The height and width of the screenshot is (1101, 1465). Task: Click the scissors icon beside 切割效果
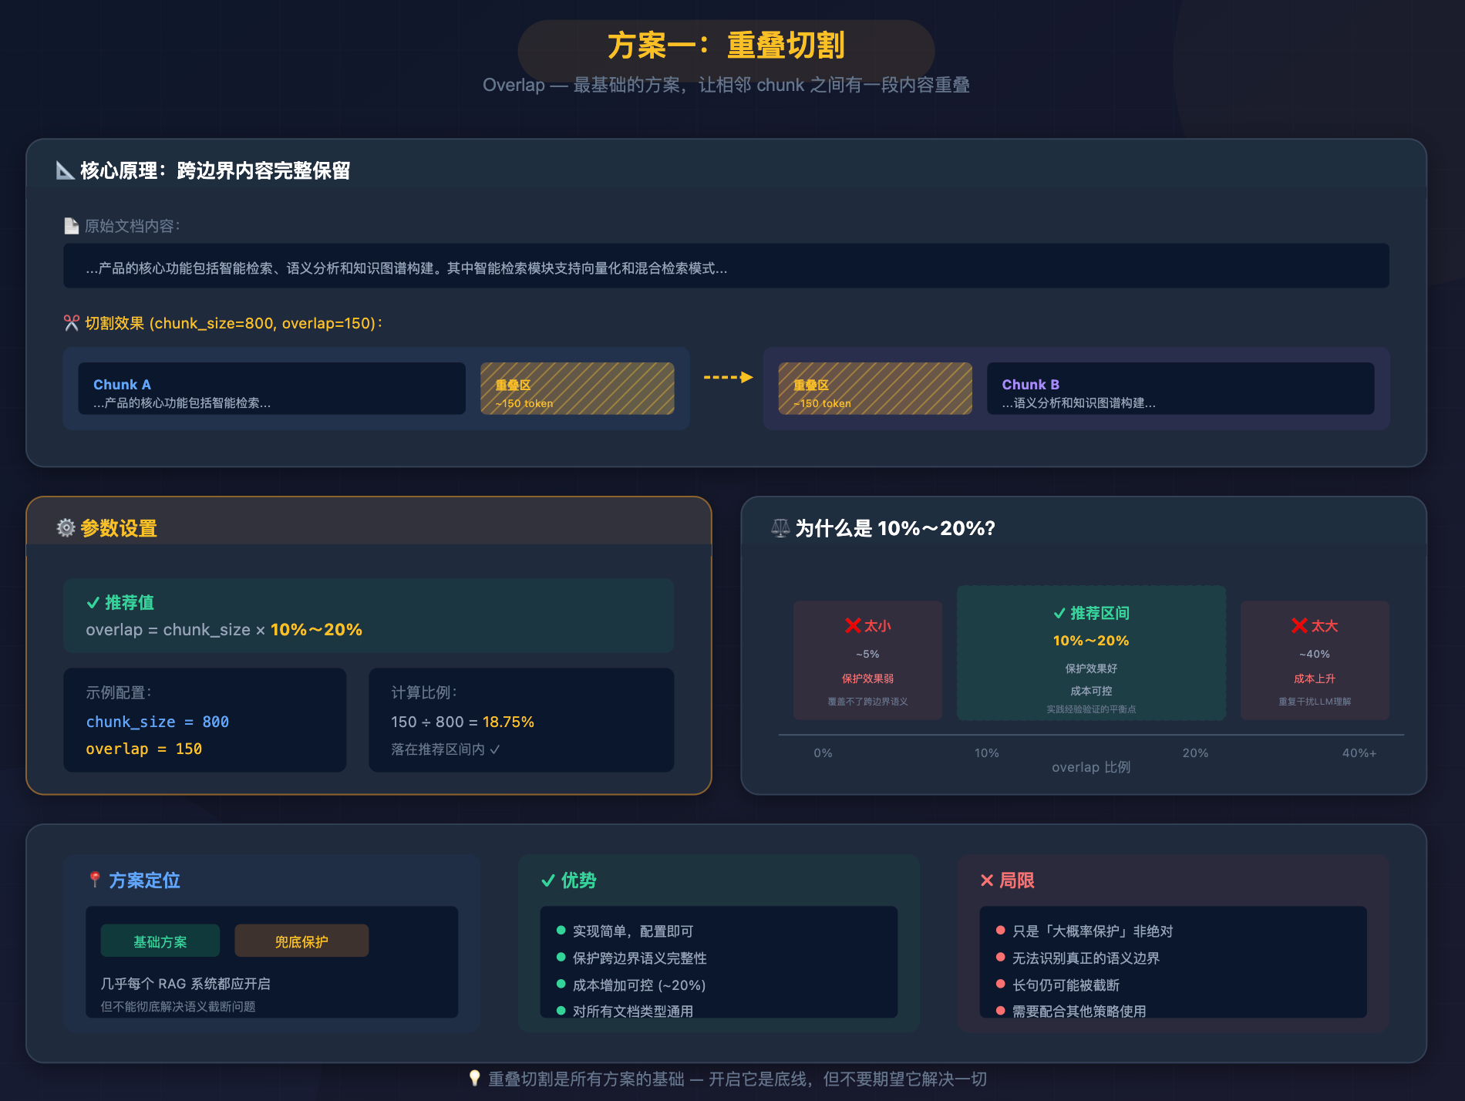point(72,323)
